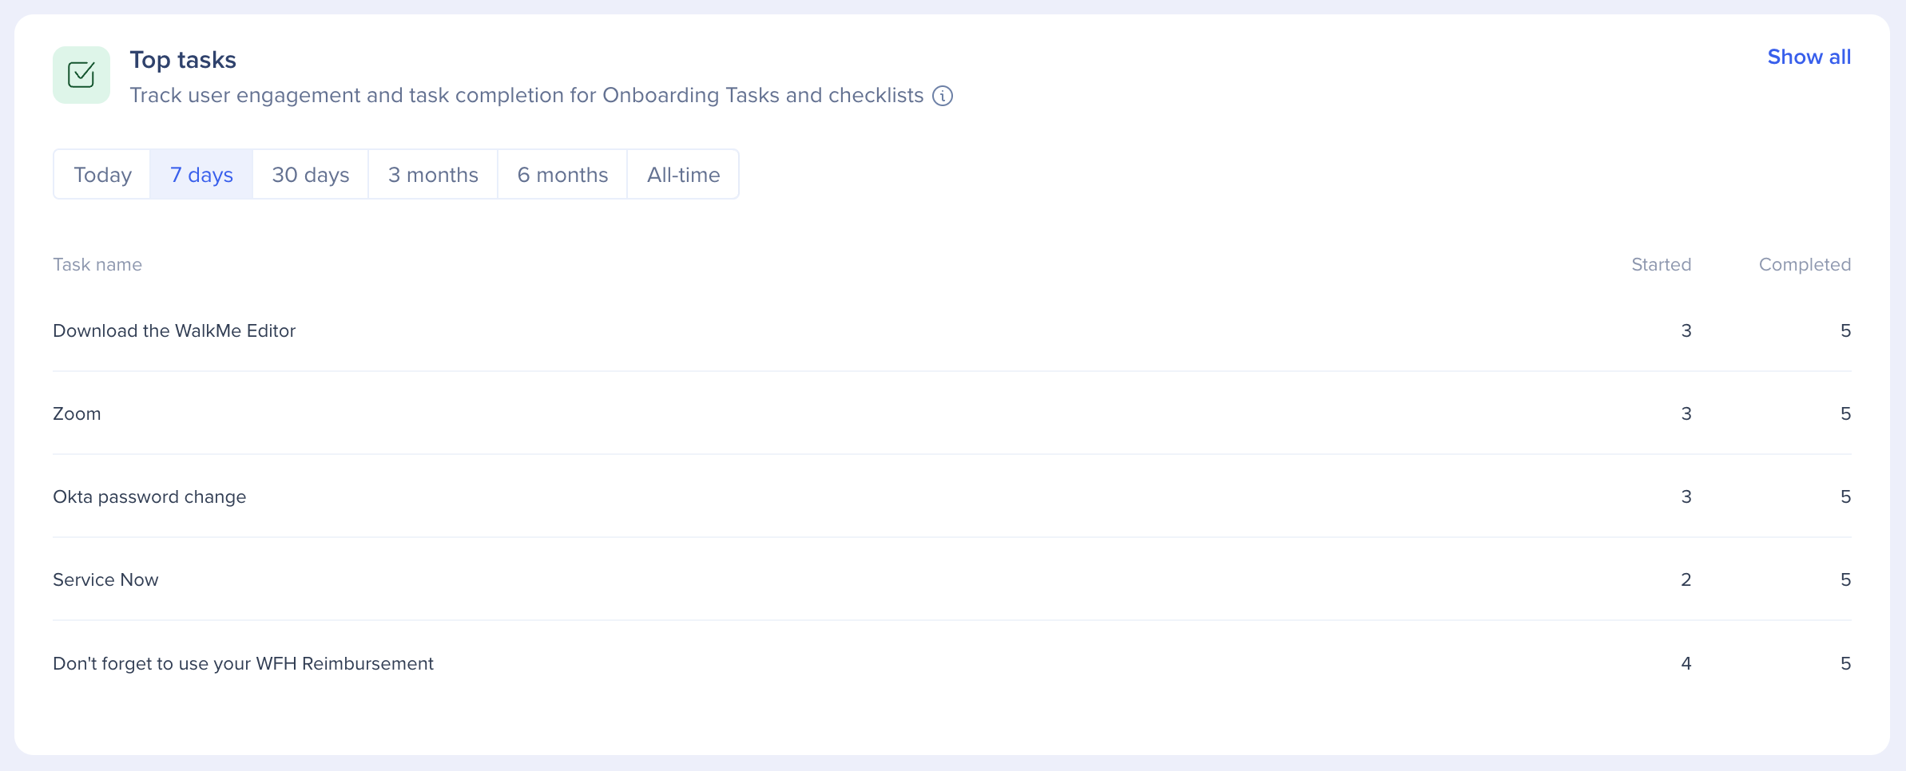The width and height of the screenshot is (1906, 771).
Task: Open the Okta password change task
Action: pyautogui.click(x=149, y=496)
